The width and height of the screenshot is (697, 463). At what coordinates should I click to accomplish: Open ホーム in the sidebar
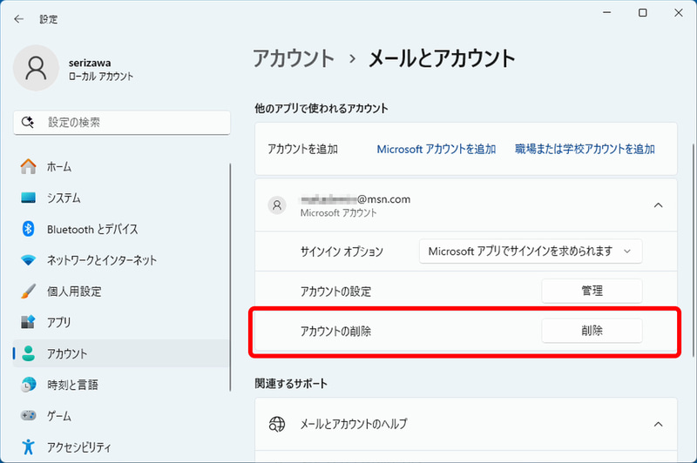coord(121,167)
